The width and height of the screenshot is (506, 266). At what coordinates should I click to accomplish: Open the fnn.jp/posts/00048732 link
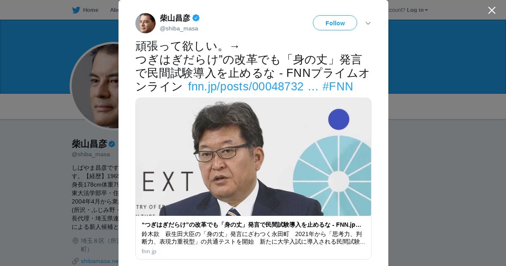point(253,87)
